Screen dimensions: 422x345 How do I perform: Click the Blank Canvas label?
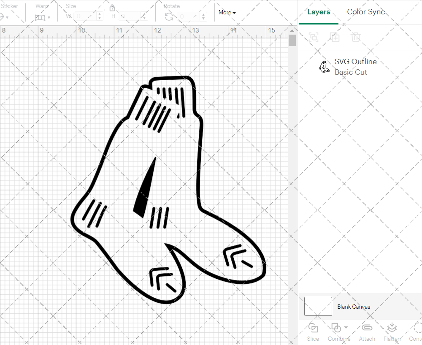(x=354, y=307)
